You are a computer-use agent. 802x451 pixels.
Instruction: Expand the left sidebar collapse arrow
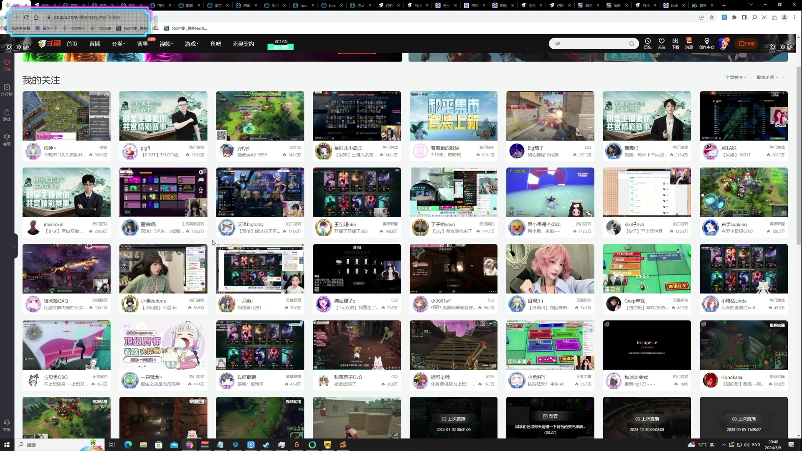[14, 246]
